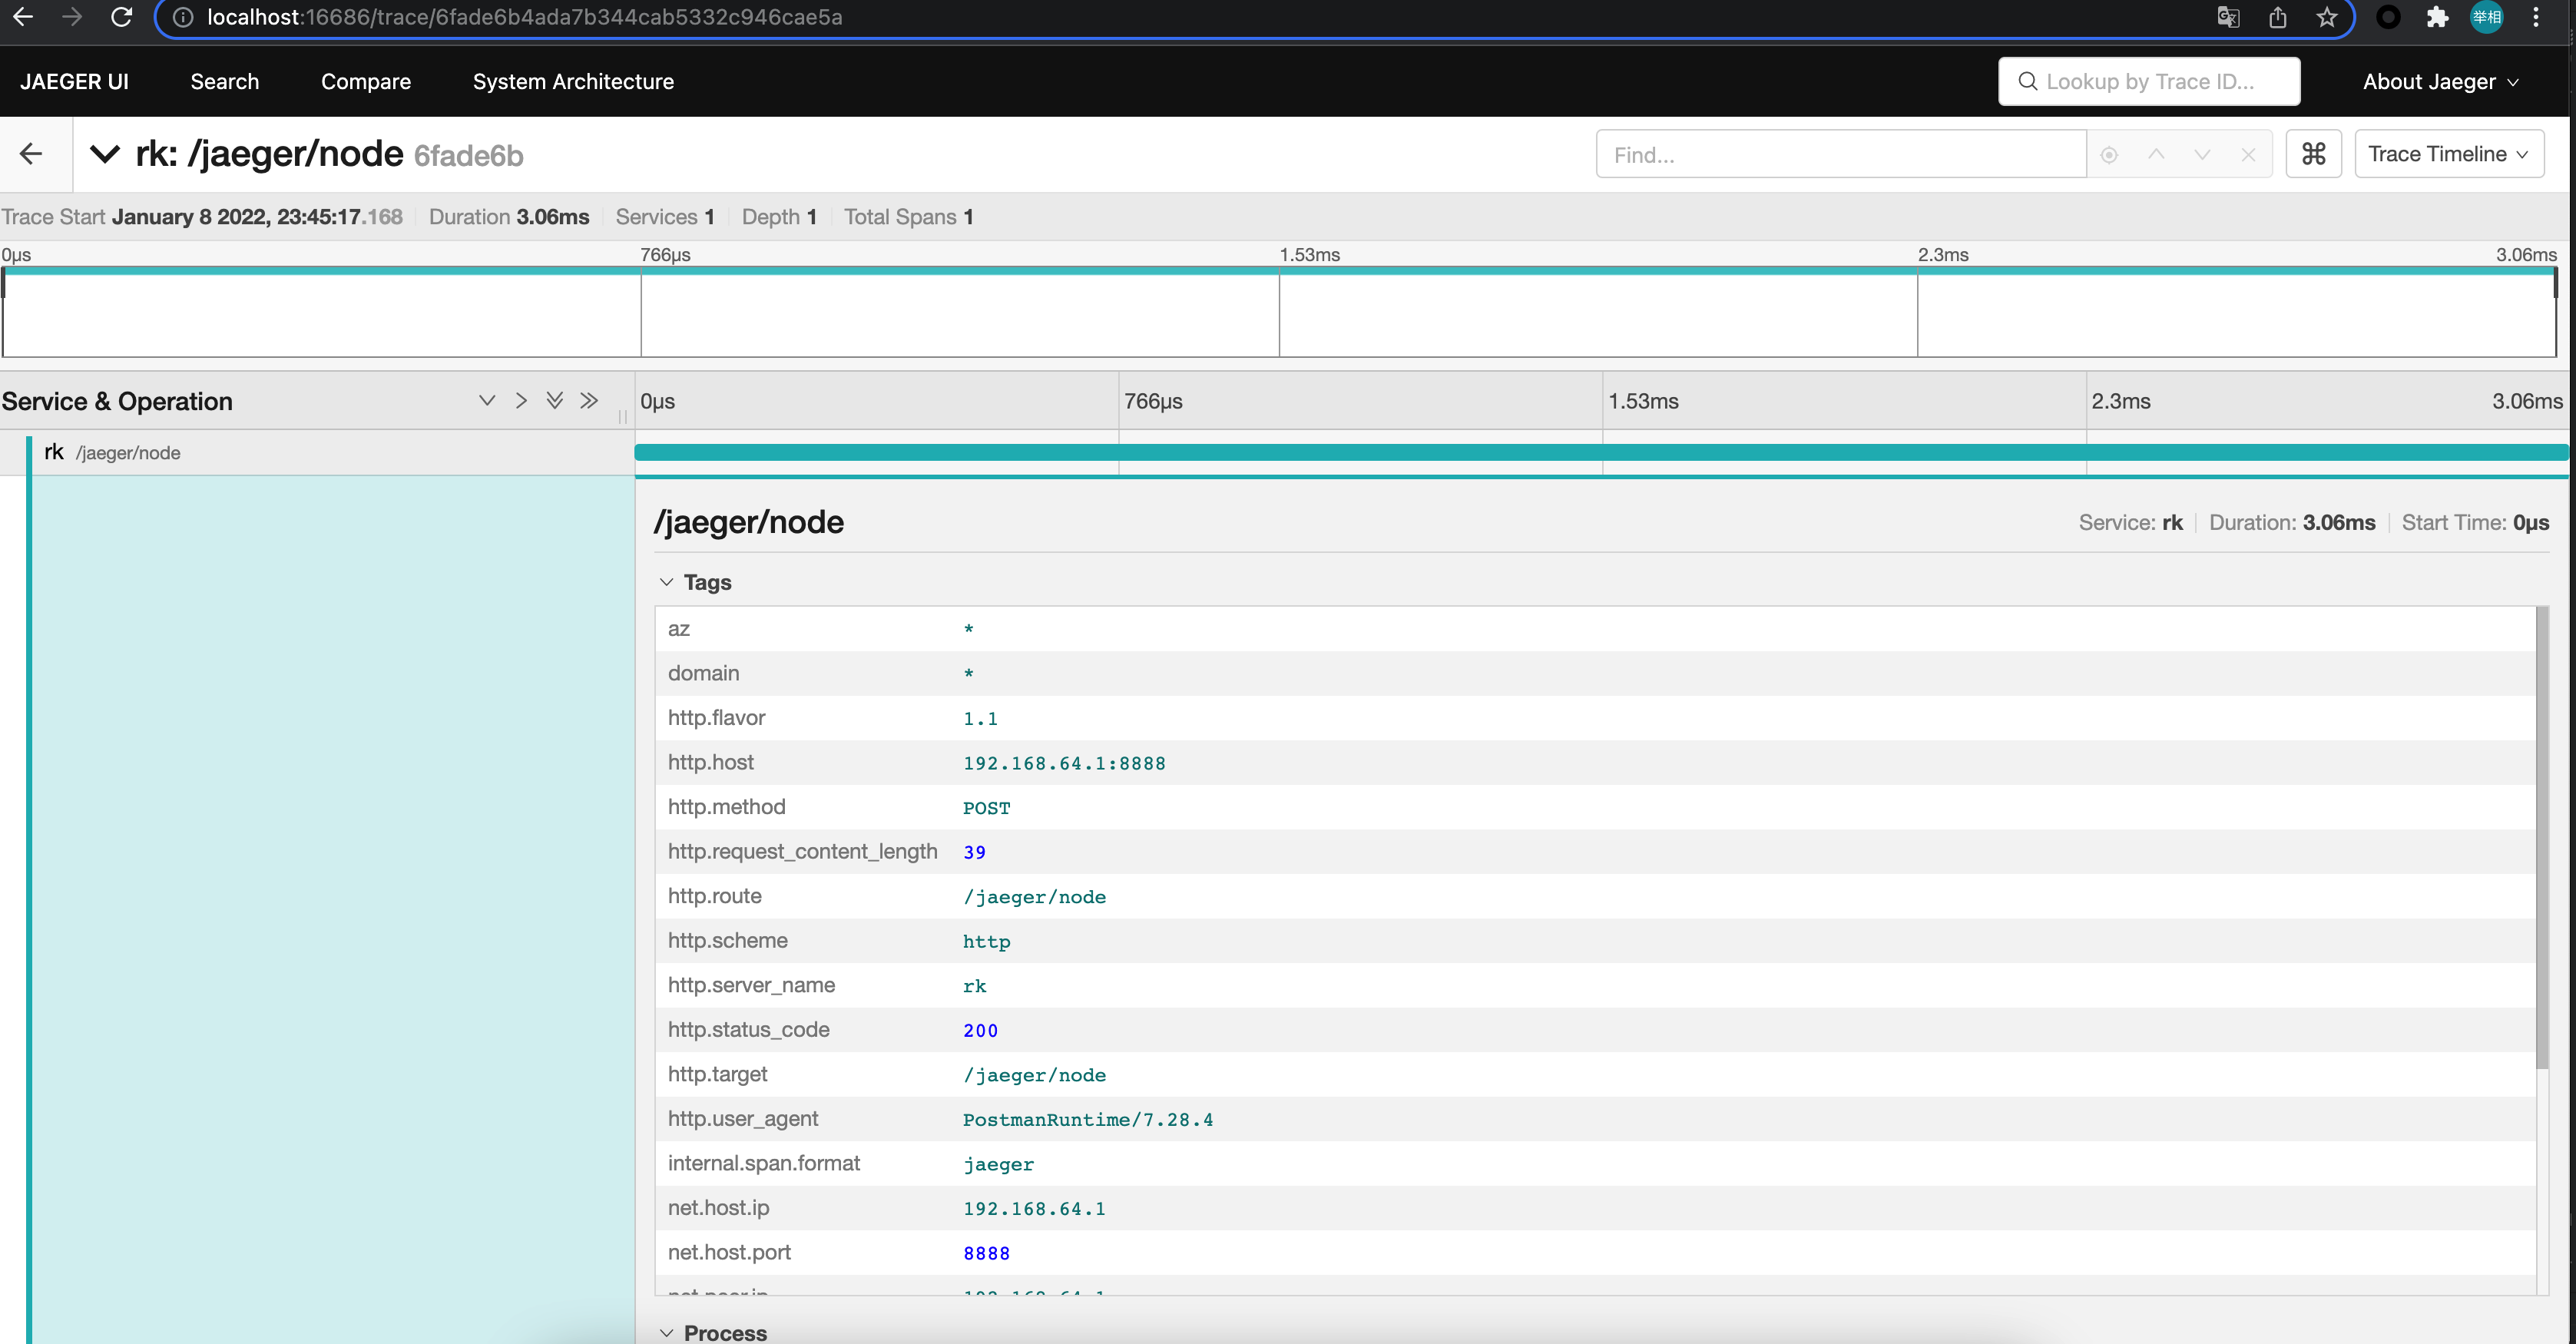Click the column resize handle beside 0µs

point(622,416)
